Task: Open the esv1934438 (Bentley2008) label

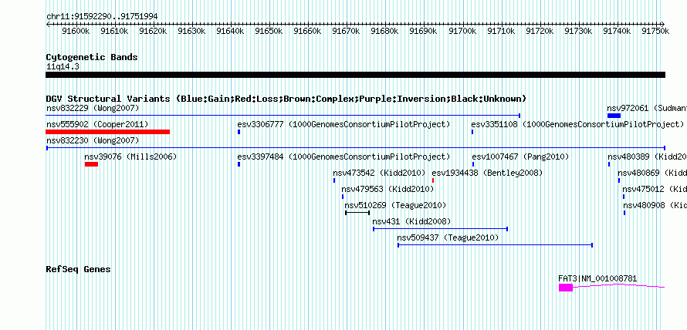Action: pyautogui.click(x=487, y=173)
